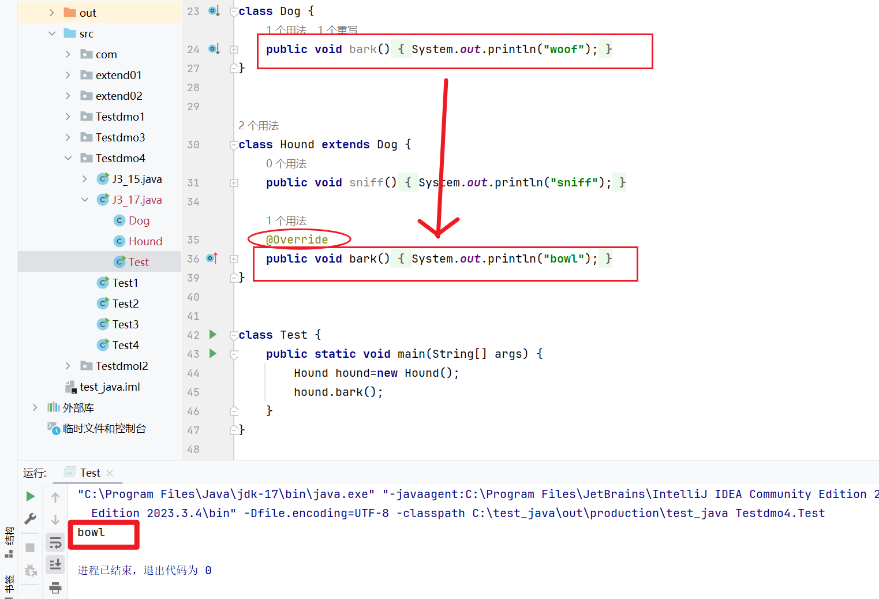
Task: Collapse the Testdmo4 package
Action: click(68, 158)
